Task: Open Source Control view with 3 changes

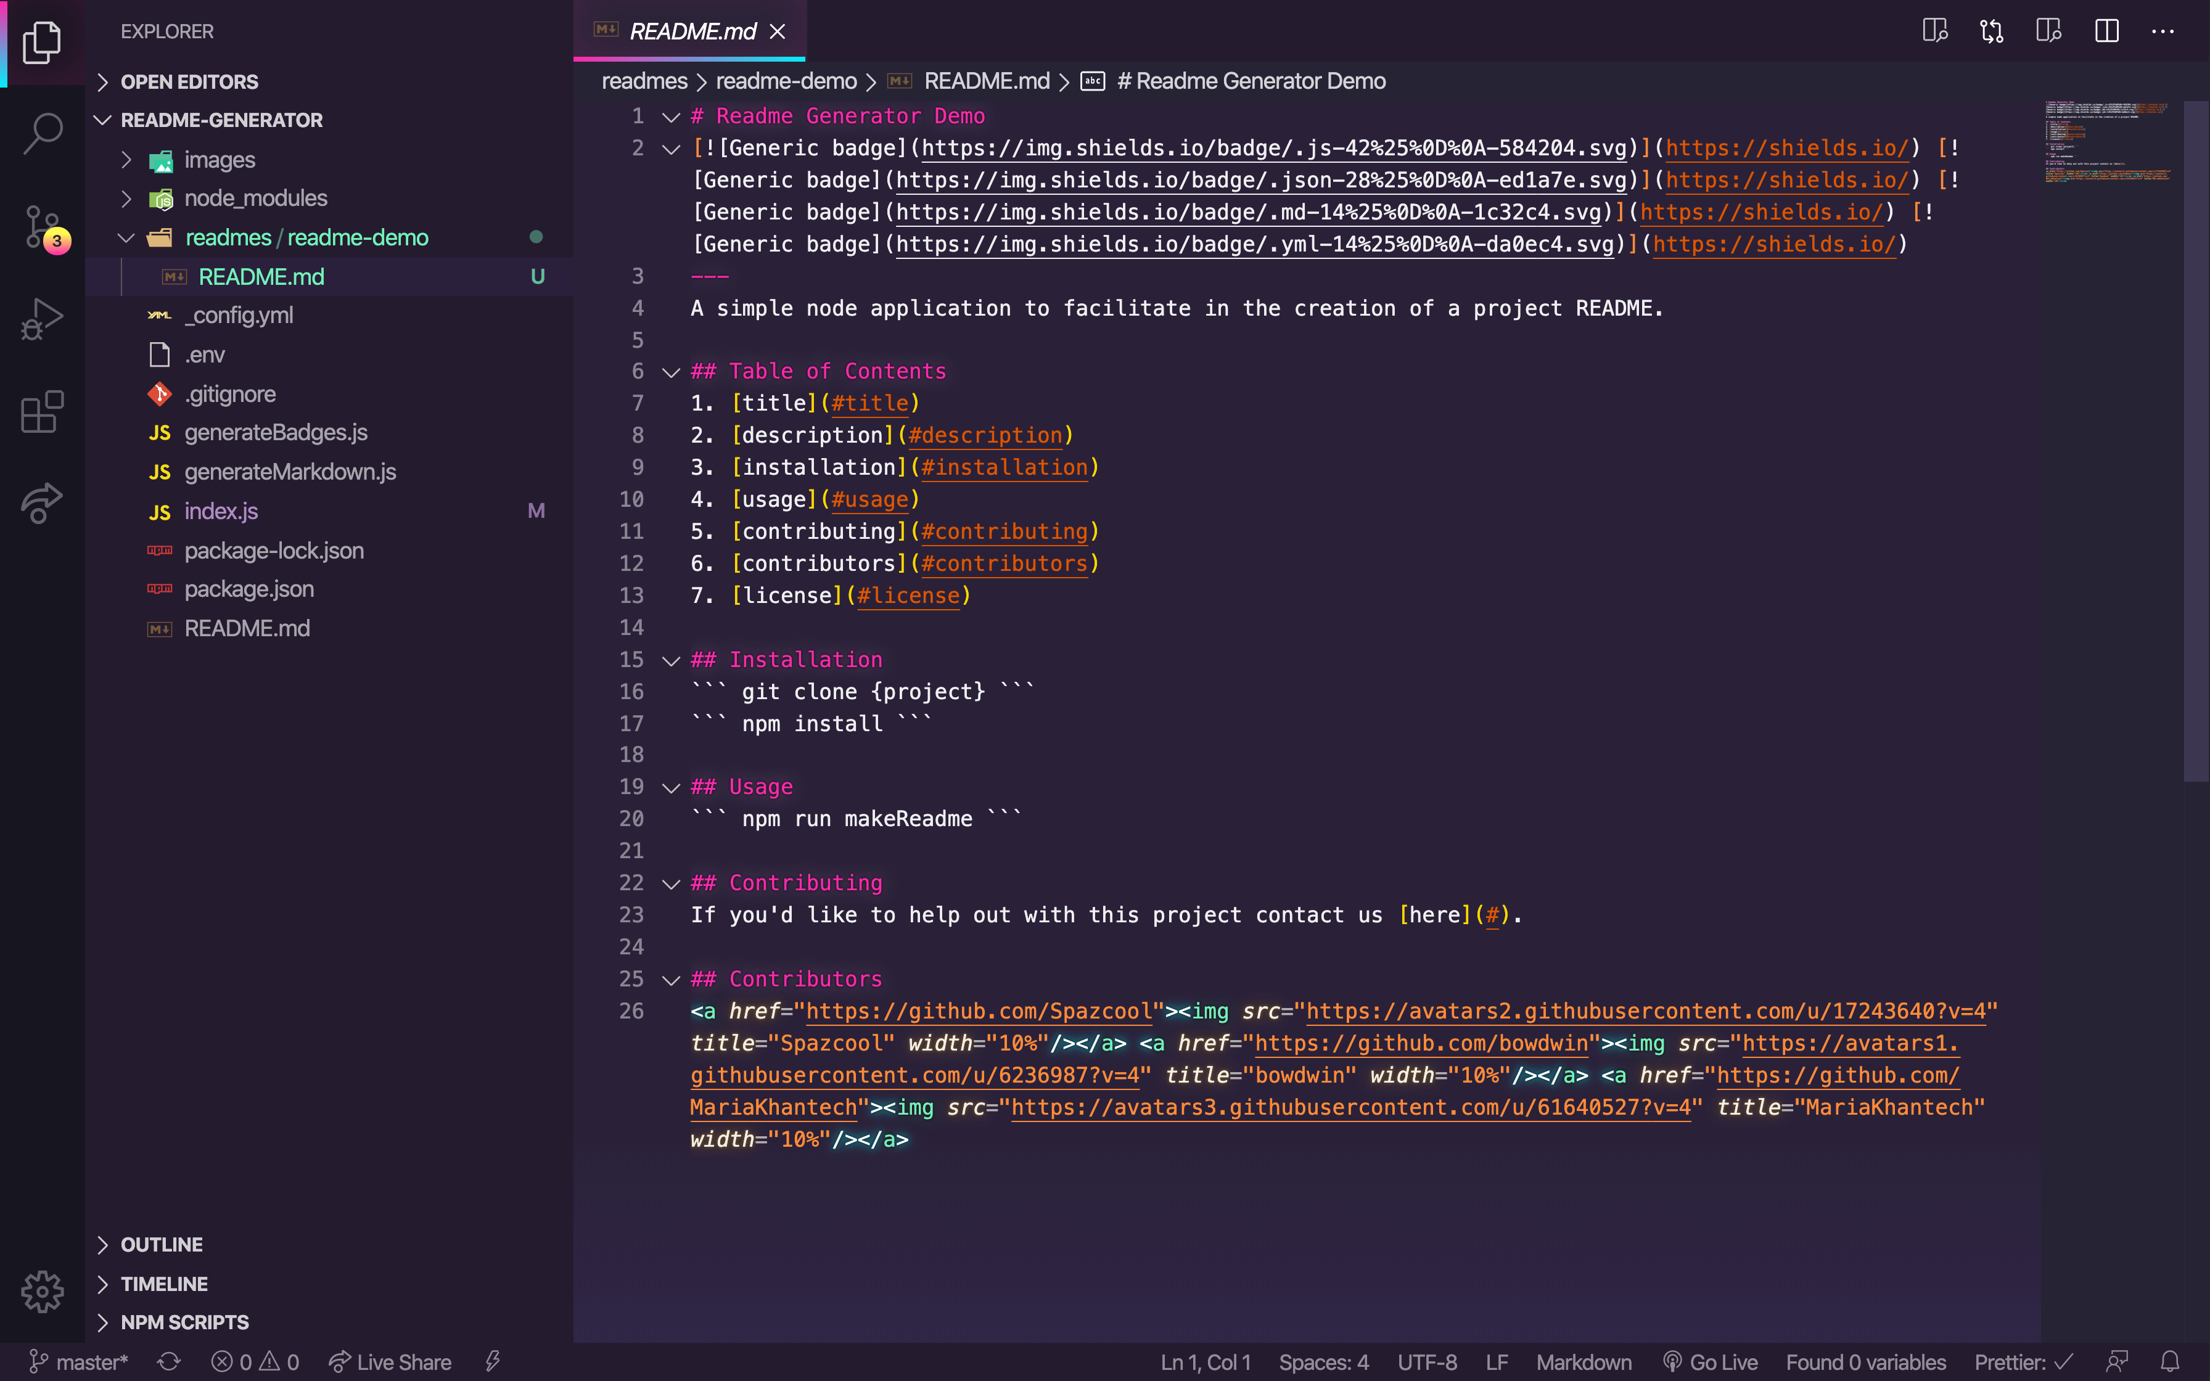Action: (42, 226)
